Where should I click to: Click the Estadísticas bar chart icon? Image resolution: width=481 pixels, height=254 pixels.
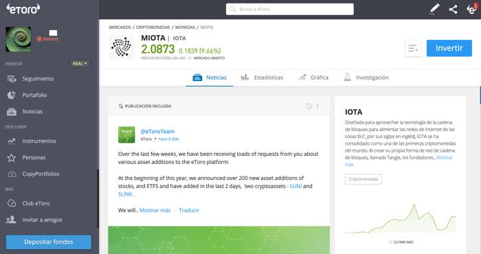coord(245,77)
